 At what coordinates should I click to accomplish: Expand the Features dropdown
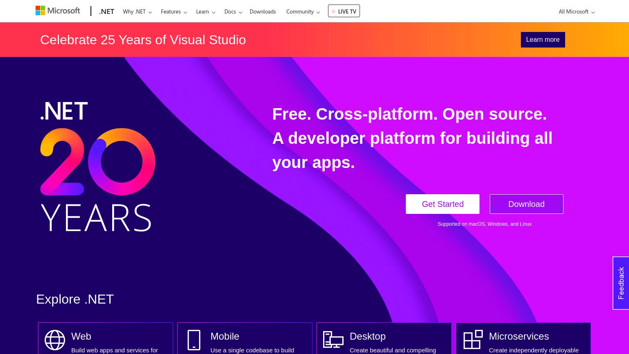click(x=174, y=11)
